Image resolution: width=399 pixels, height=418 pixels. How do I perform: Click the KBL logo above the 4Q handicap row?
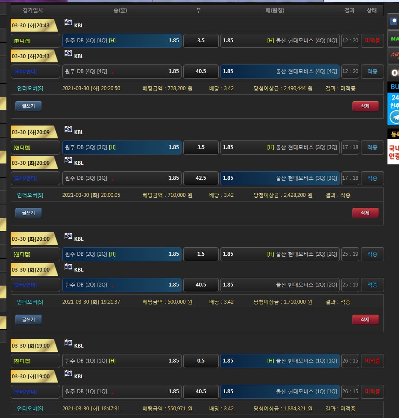tap(68, 23)
